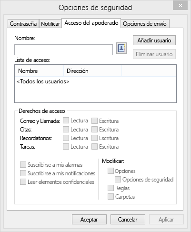
Task: Click the Dirección column header
Action: [x=92, y=71]
